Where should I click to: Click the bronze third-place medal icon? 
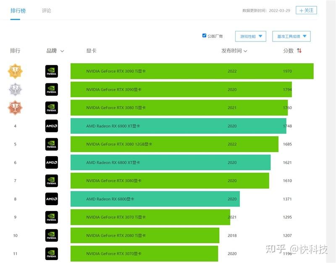(x=15, y=108)
